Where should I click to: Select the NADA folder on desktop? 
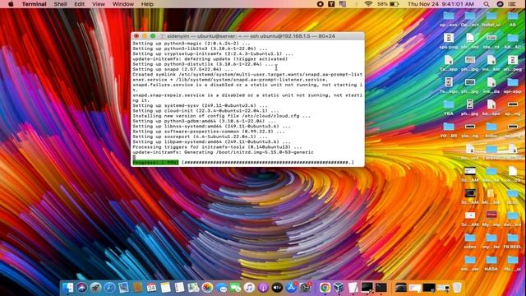point(491,263)
